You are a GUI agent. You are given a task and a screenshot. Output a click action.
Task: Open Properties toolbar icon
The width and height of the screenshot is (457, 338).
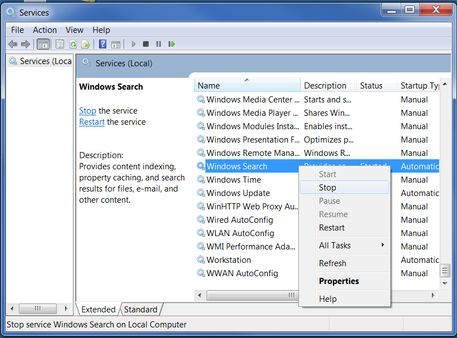click(x=60, y=45)
